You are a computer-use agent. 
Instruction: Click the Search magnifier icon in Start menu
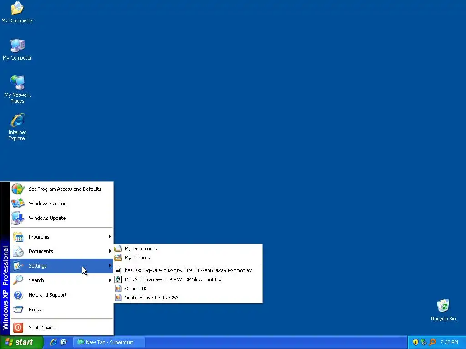[18, 280]
